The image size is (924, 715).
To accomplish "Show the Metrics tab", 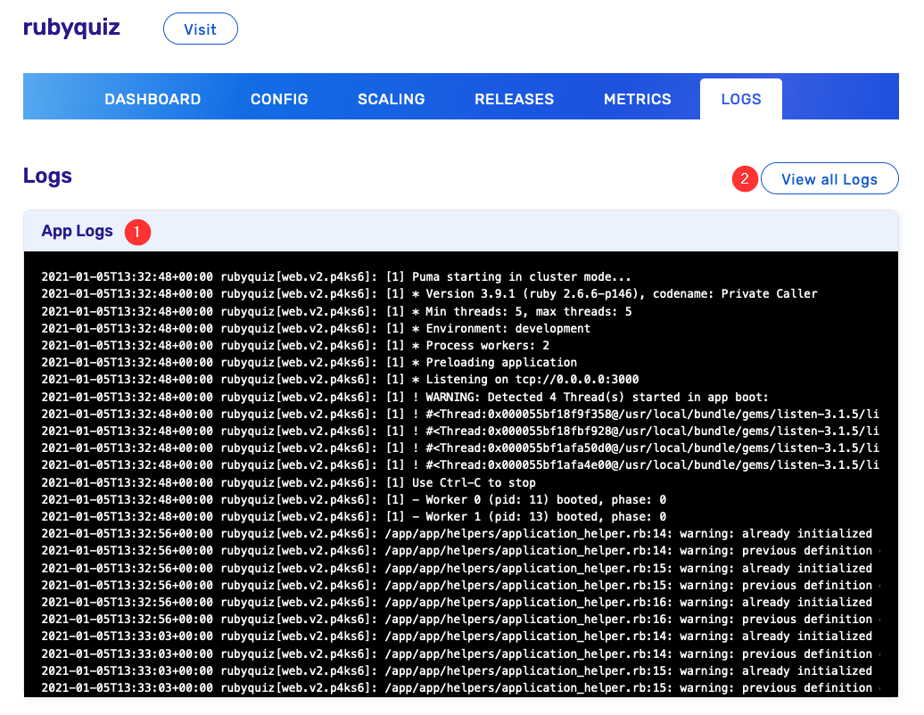I will pos(637,99).
